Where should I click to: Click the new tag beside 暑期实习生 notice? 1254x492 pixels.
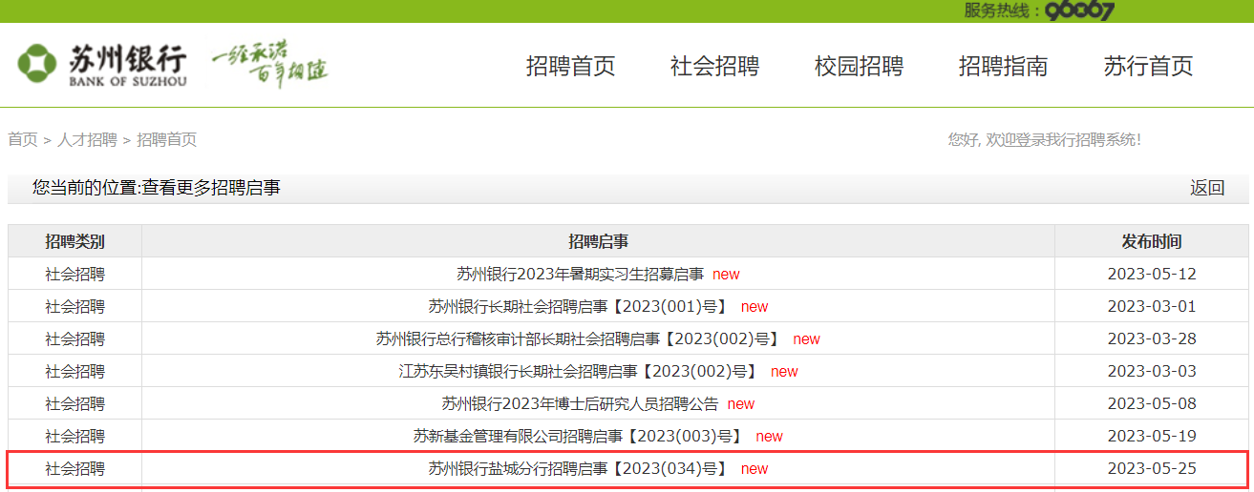pos(726,275)
